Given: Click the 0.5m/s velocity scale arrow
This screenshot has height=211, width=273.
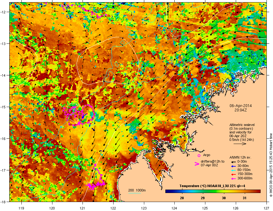Looking at the screenshot, I should pyautogui.click(x=240, y=144).
